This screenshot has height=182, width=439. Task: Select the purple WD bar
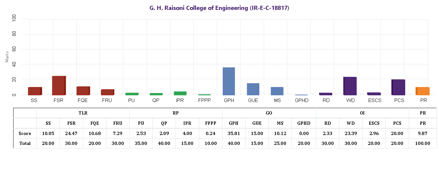tap(350, 86)
